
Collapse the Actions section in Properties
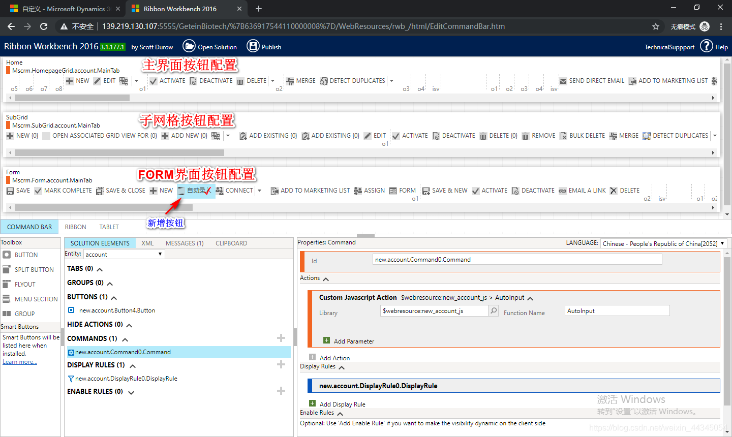(x=326, y=279)
